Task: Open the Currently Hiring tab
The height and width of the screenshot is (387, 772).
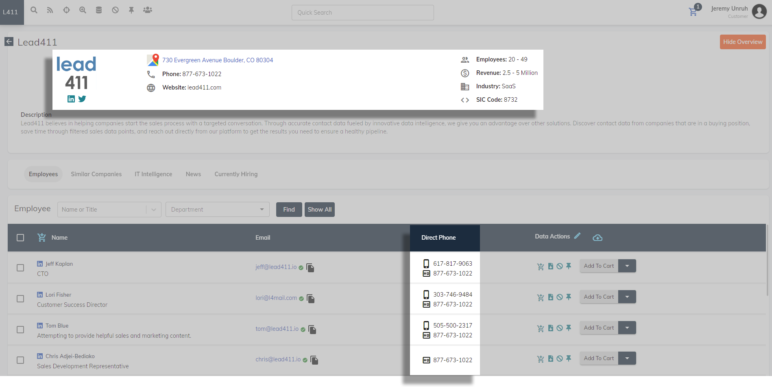Action: 236,174
